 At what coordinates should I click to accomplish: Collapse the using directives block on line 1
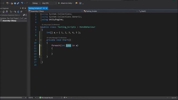(41, 14)
